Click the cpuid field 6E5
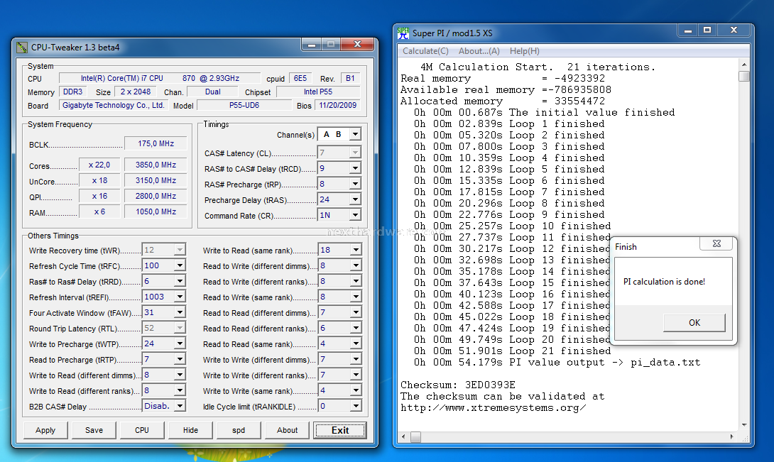The height and width of the screenshot is (462, 774). click(300, 78)
